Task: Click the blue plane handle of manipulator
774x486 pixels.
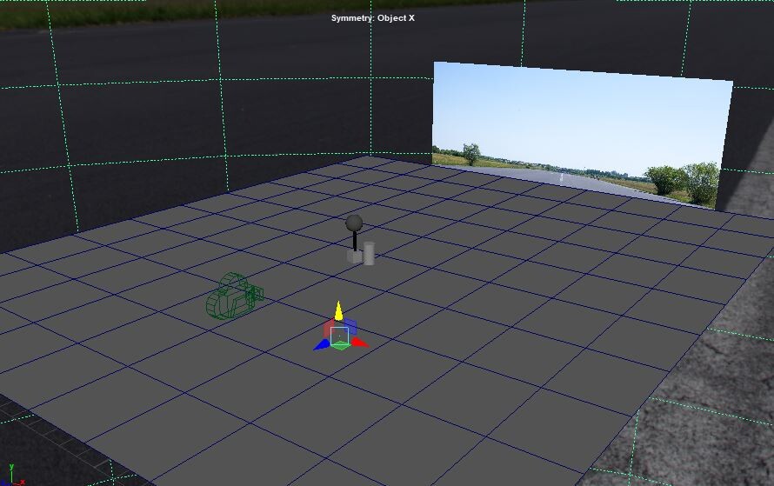Action: click(x=350, y=326)
